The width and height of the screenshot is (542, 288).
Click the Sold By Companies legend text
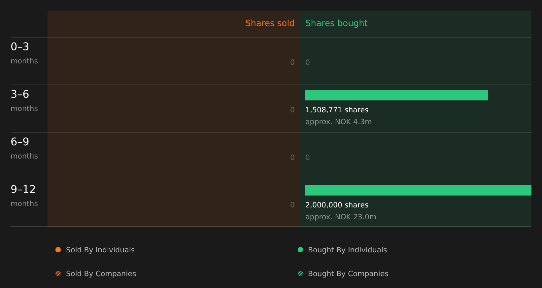coord(101,274)
